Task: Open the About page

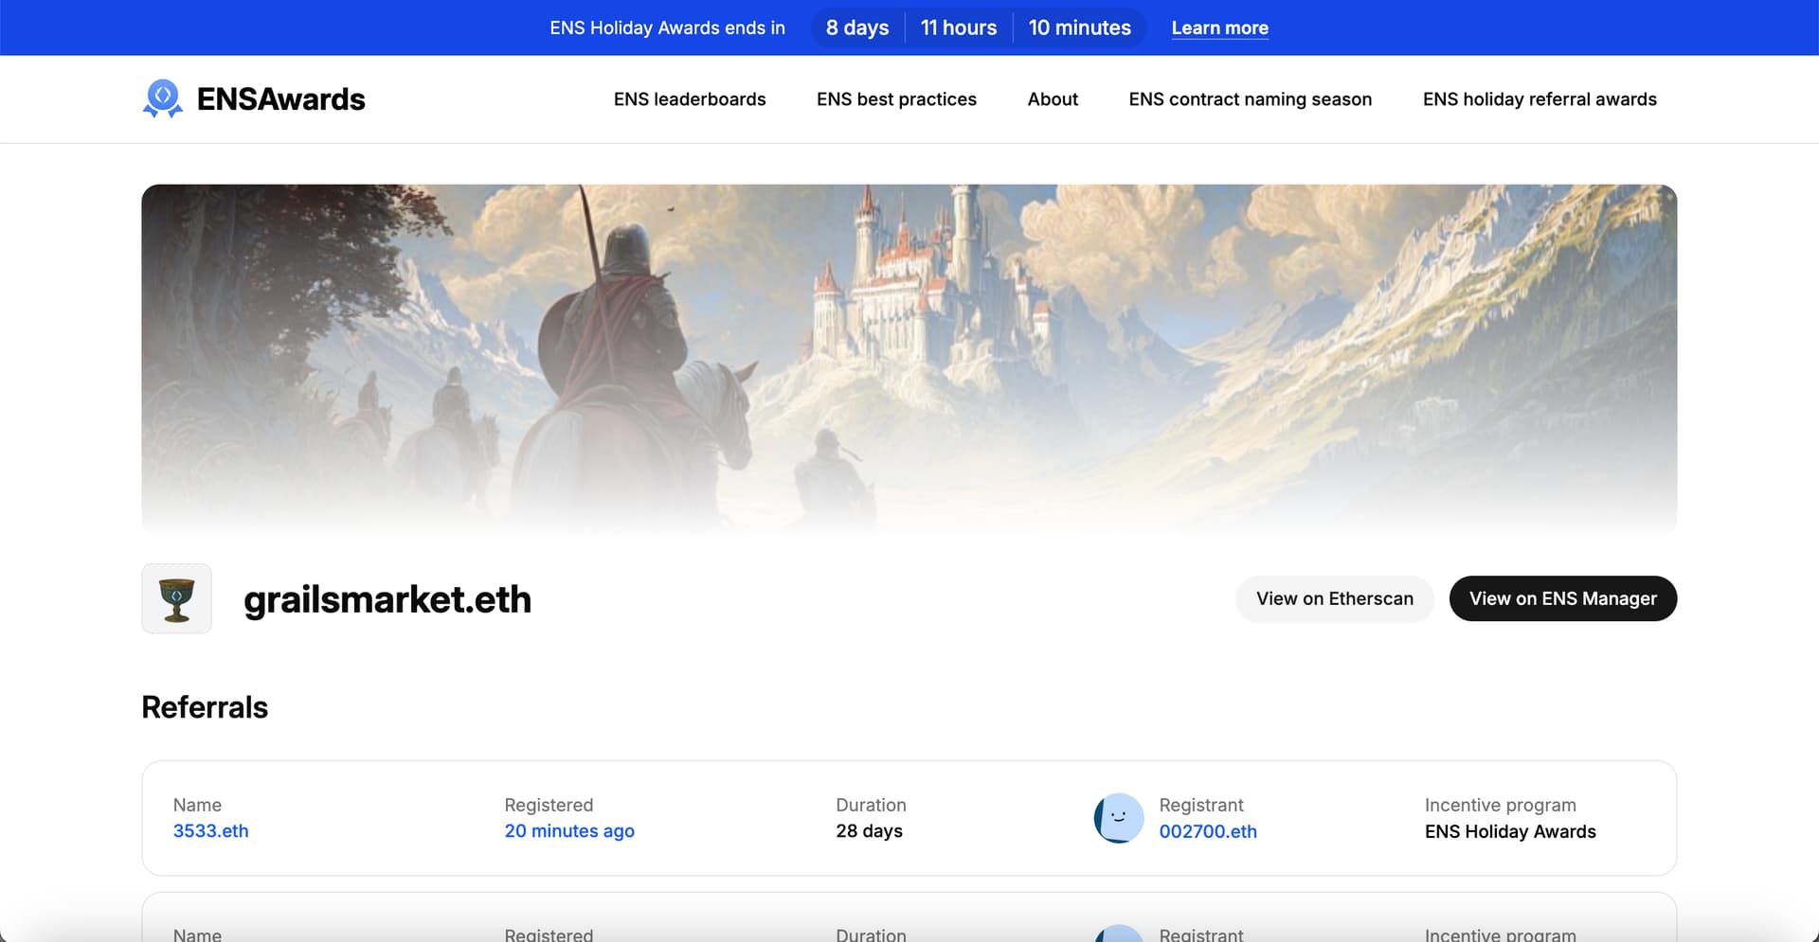Action: [x=1053, y=99]
